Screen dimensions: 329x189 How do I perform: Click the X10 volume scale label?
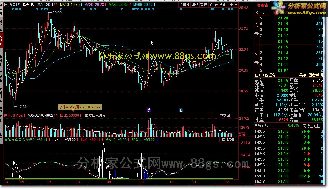pos(242,135)
